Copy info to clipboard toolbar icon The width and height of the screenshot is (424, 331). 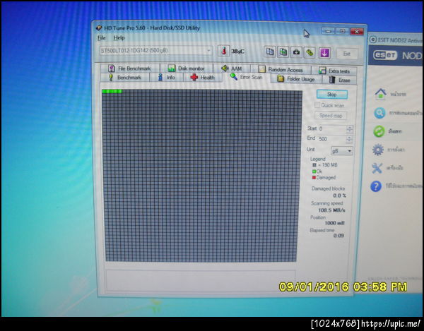tap(270, 52)
